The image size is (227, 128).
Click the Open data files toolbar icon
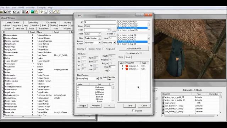pyautogui.click(x=1, y=12)
